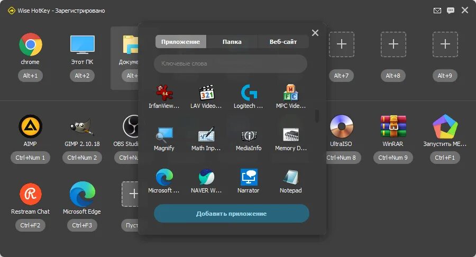The width and height of the screenshot is (476, 257).
Task: Select the Math Input Panel icon
Action: pos(206,134)
